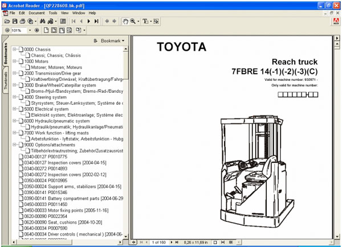Click the zoom percentage field showing 101%
Screen dimensions: 342x247
point(18,30)
